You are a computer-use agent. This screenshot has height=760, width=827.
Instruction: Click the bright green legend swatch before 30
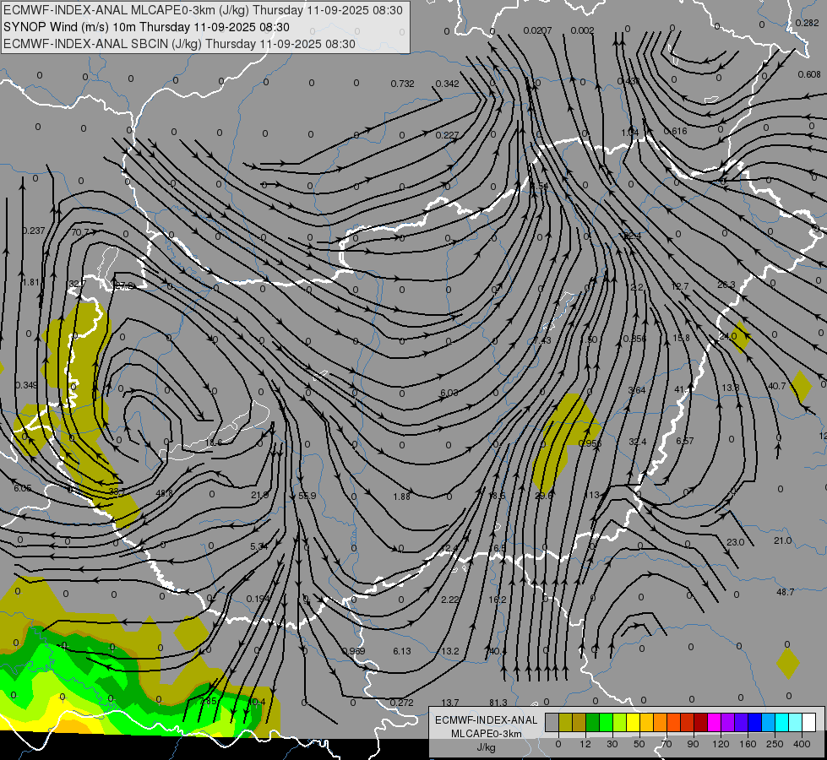[x=606, y=722]
